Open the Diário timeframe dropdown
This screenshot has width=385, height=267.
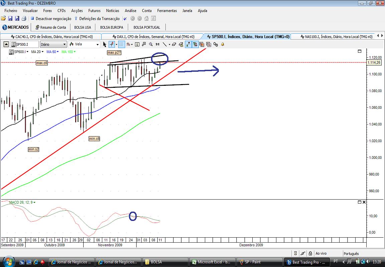point(53,44)
